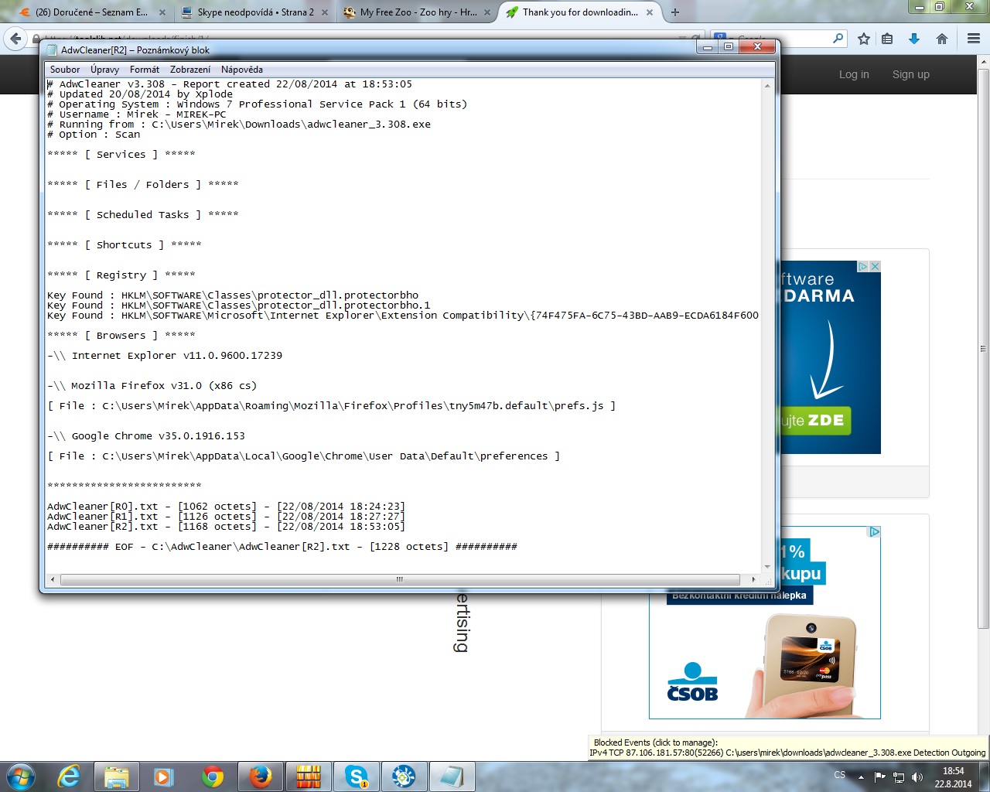990x792 pixels.
Task: Minimize the Notepad window
Action: [x=708, y=48]
